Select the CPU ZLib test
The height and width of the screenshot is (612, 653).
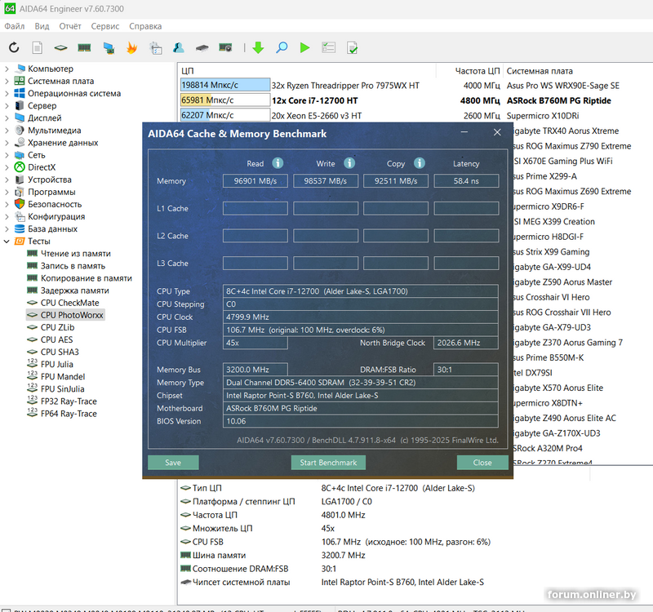[57, 327]
